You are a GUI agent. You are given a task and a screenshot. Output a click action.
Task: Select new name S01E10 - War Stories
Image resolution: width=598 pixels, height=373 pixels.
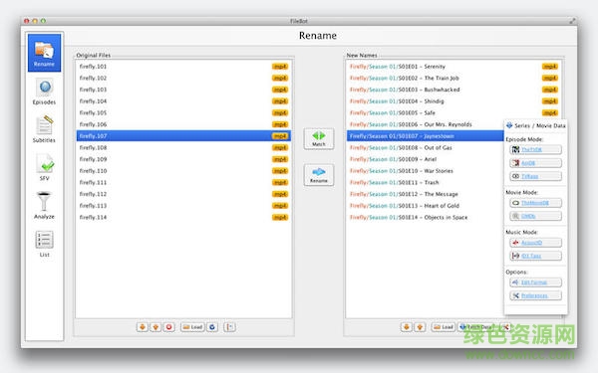coord(426,171)
